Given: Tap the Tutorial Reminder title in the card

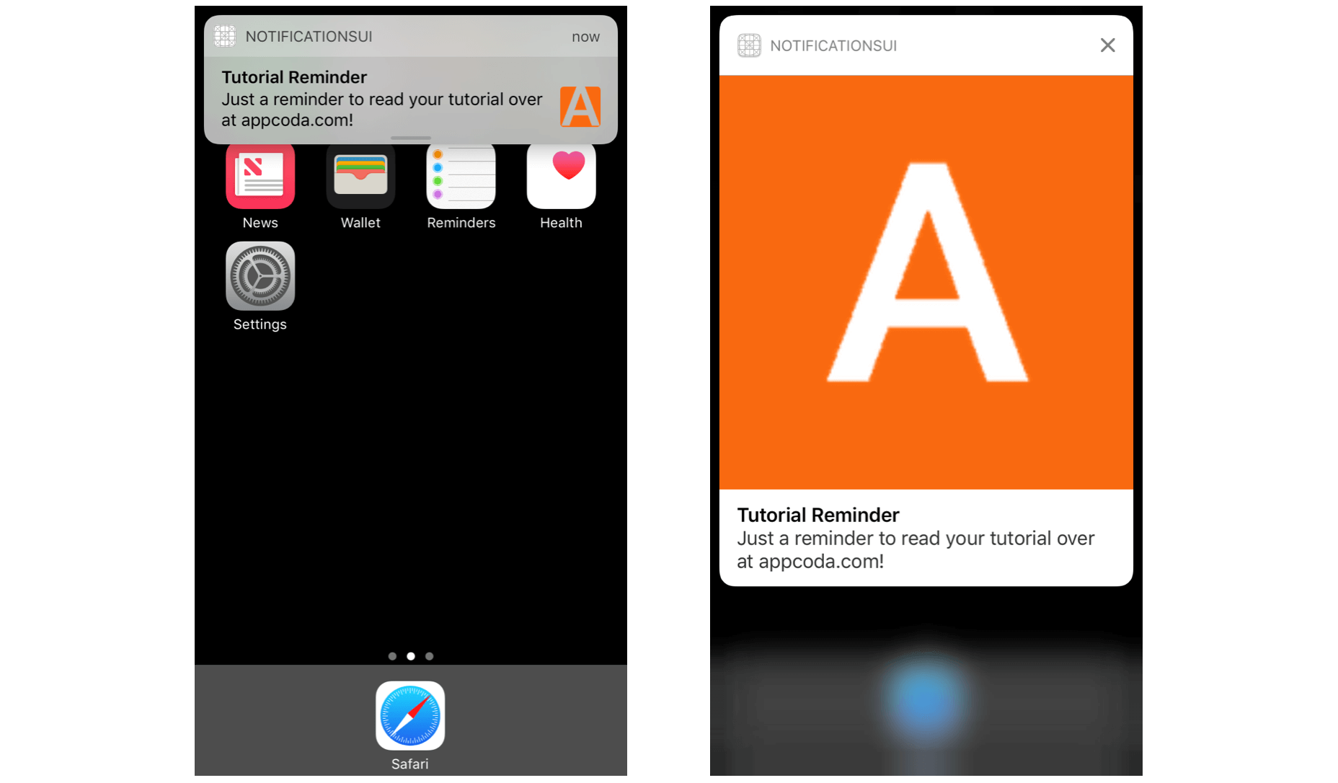Looking at the screenshot, I should pyautogui.click(x=818, y=515).
